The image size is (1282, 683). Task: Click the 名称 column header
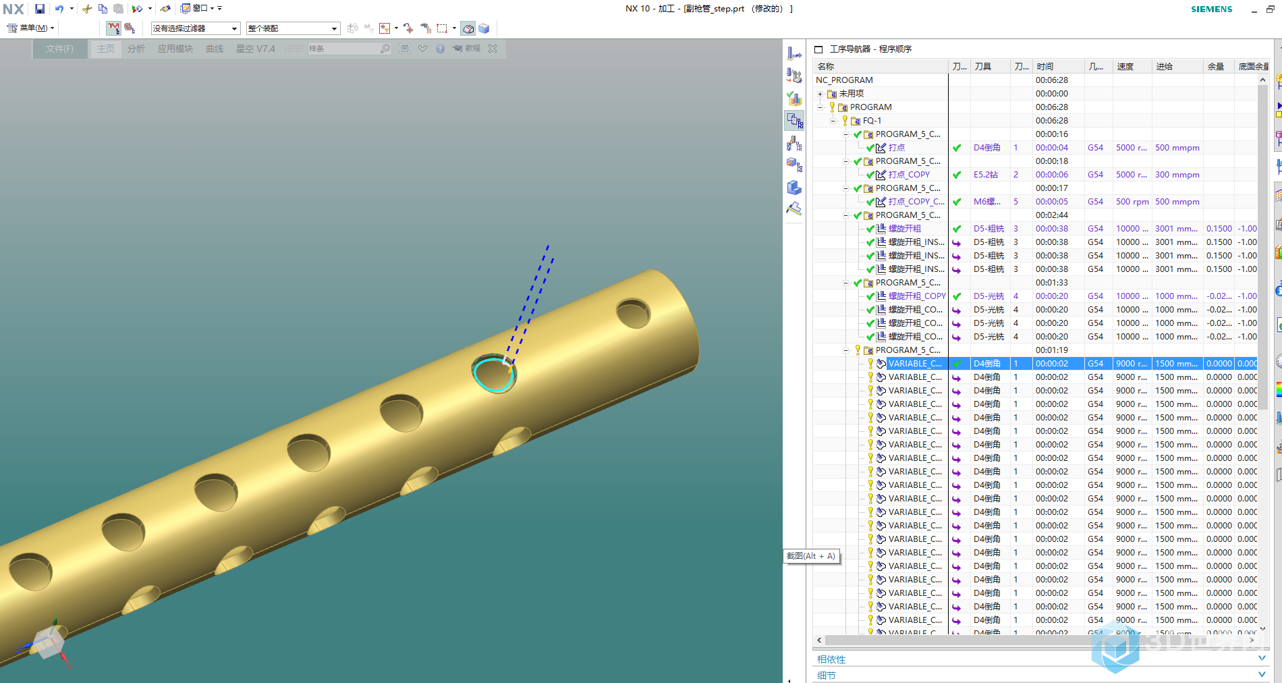[x=881, y=66]
